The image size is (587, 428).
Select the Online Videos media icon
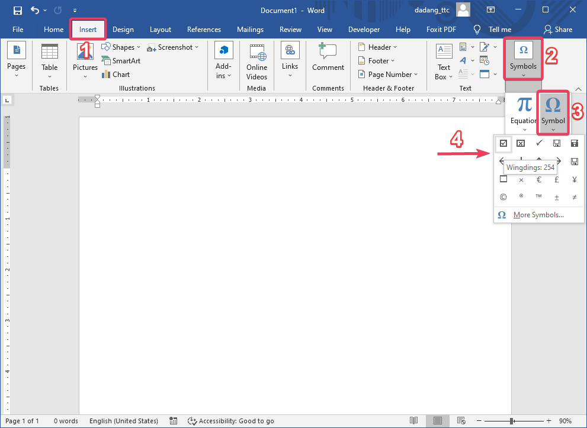256,59
